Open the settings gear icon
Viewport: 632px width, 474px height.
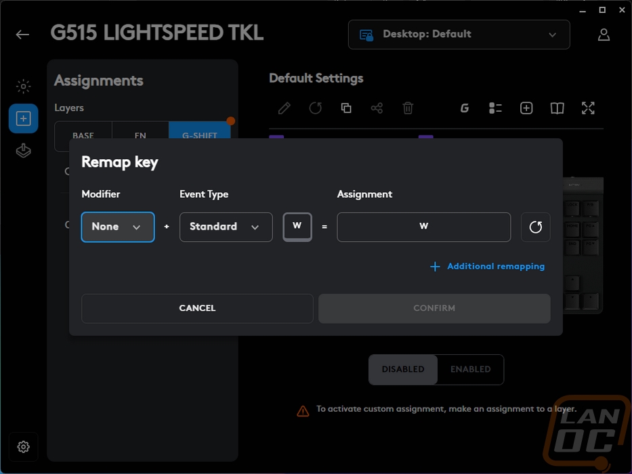pyautogui.click(x=24, y=447)
